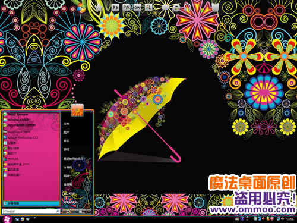The height and width of the screenshot is (223, 297).
Task: Open the recycle bin dock icon
Action: (216, 8)
